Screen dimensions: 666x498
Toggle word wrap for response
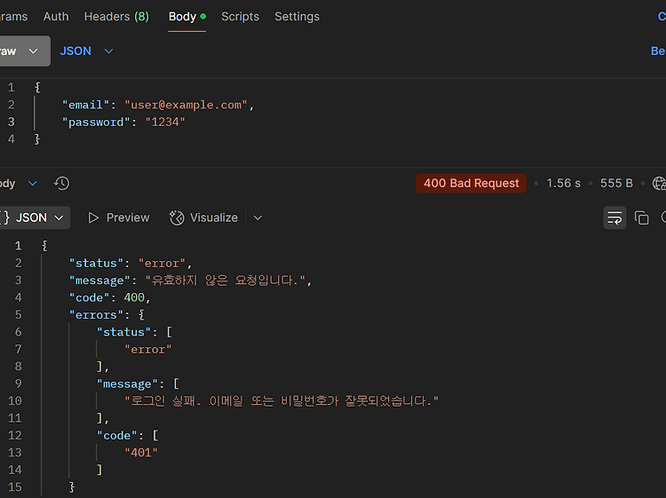point(614,217)
